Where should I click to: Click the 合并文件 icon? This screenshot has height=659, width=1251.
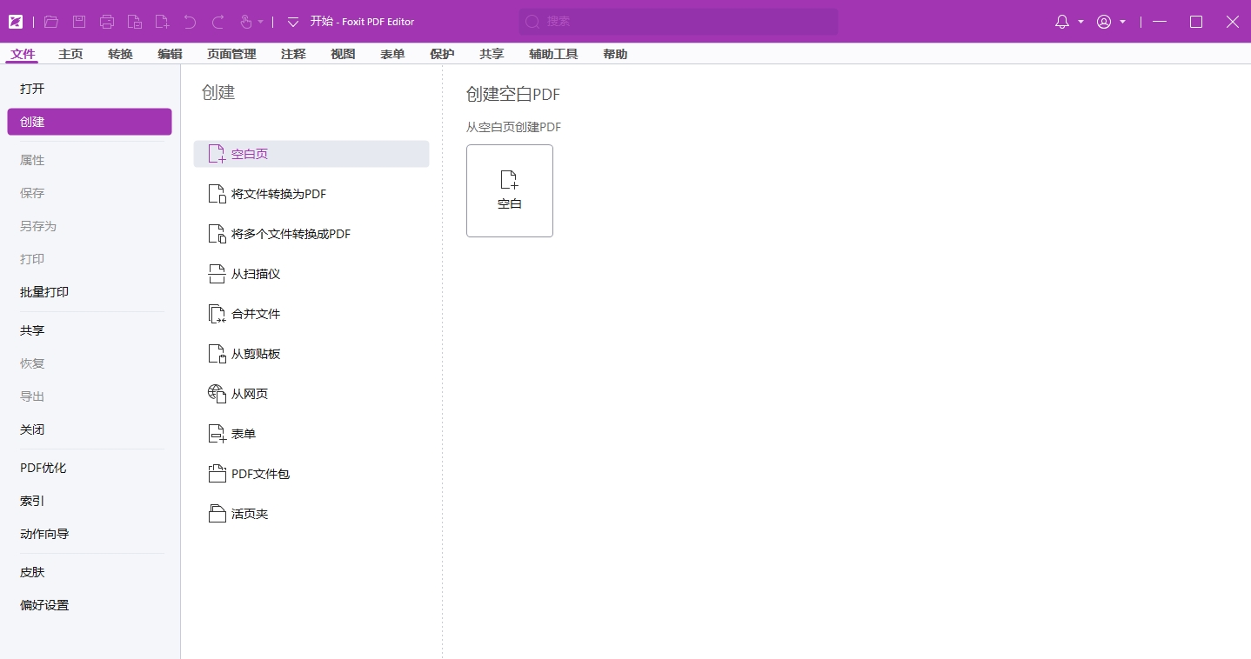click(217, 314)
